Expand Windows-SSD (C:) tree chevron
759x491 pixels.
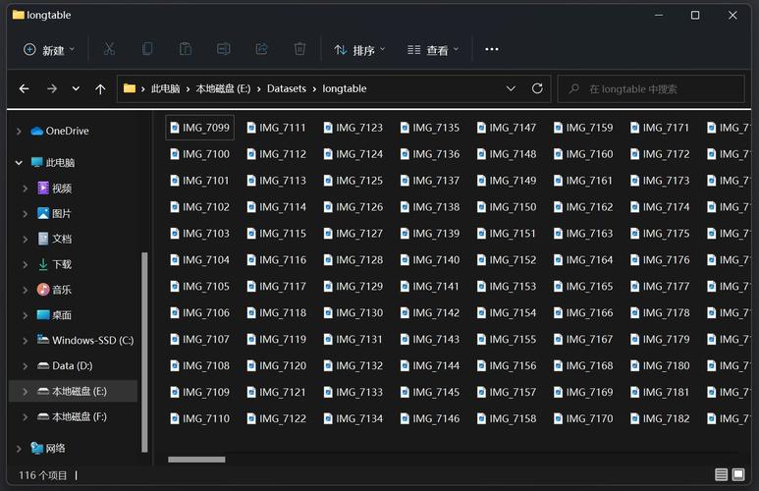tap(26, 341)
